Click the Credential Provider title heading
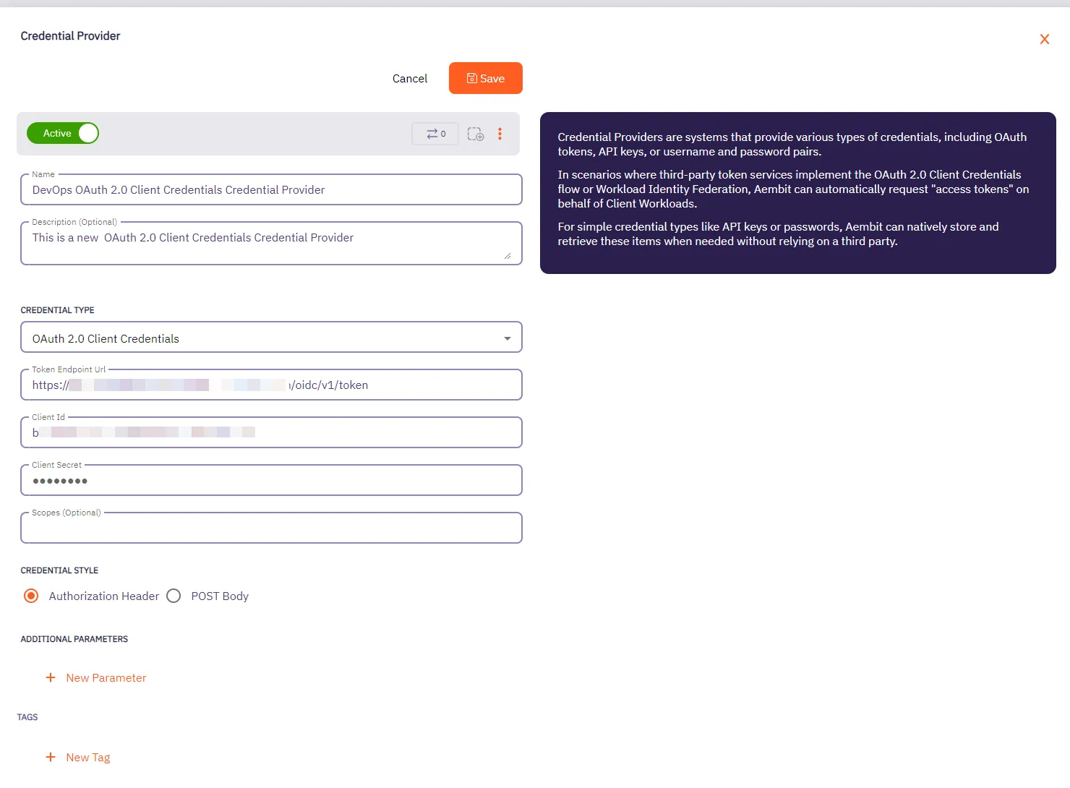Image resolution: width=1070 pixels, height=788 pixels. point(69,35)
